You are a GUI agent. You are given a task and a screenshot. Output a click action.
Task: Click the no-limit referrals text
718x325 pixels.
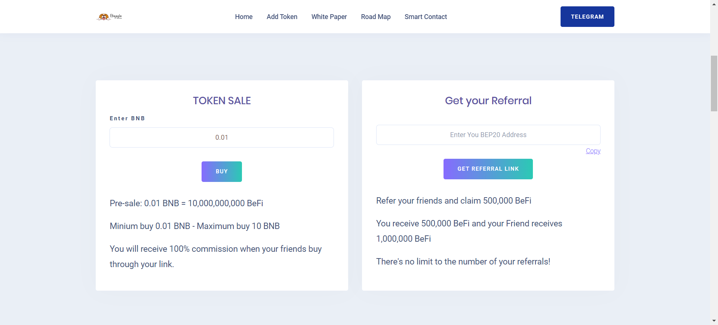(463, 261)
